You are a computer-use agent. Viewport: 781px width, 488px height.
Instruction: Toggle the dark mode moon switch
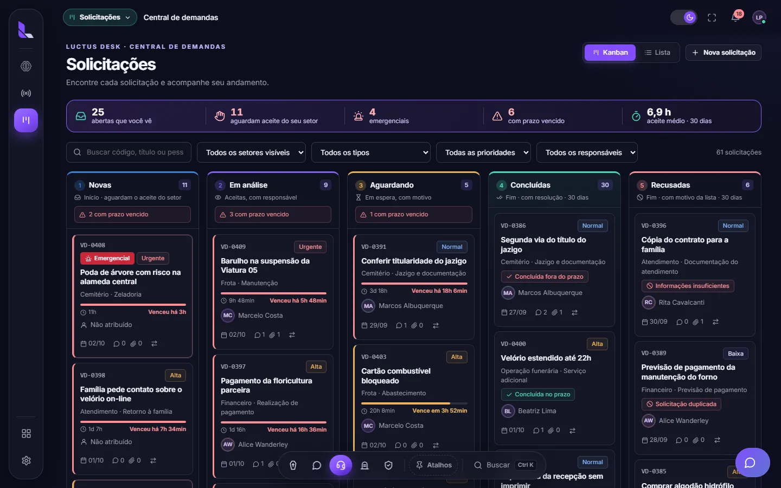pyautogui.click(x=684, y=17)
